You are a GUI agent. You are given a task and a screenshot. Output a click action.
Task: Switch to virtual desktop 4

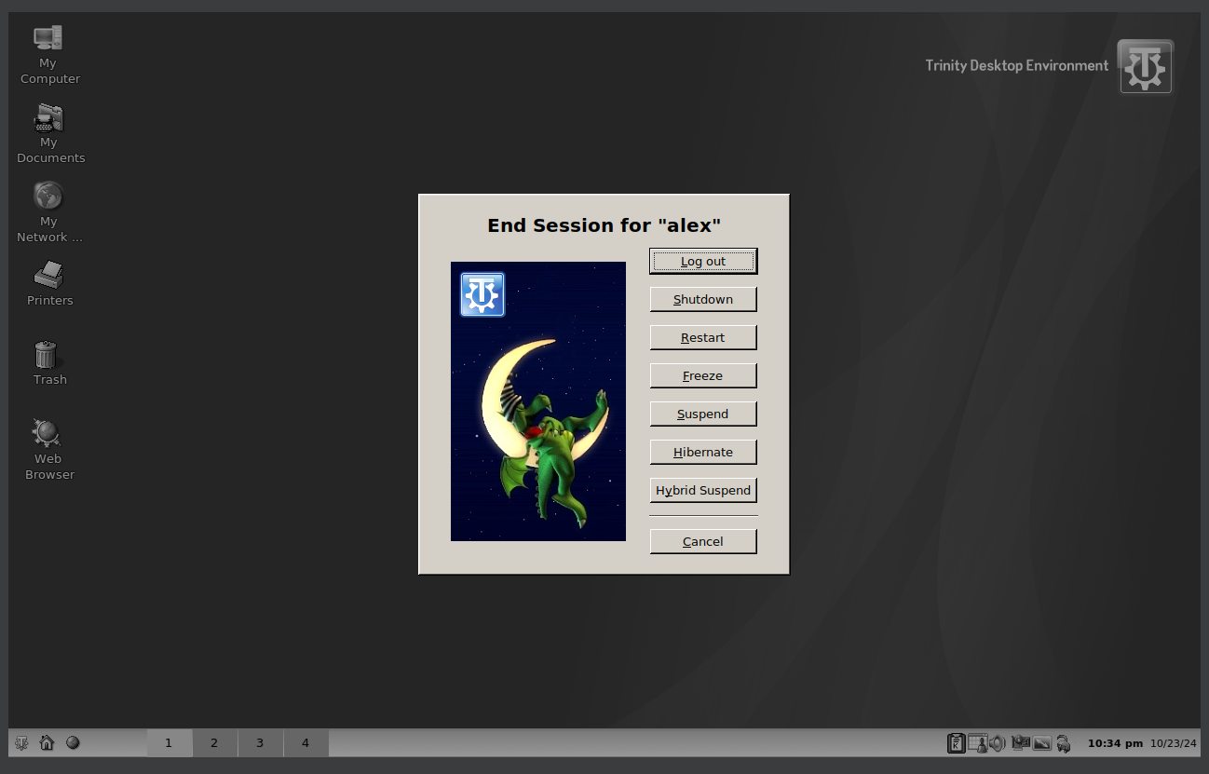(x=306, y=743)
